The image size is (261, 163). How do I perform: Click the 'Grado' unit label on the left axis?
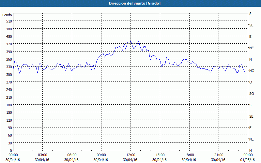7,15
